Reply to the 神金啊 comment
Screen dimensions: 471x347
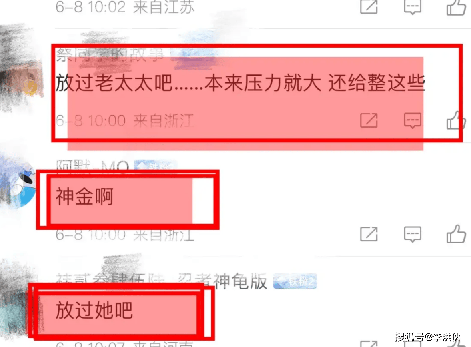413,234
